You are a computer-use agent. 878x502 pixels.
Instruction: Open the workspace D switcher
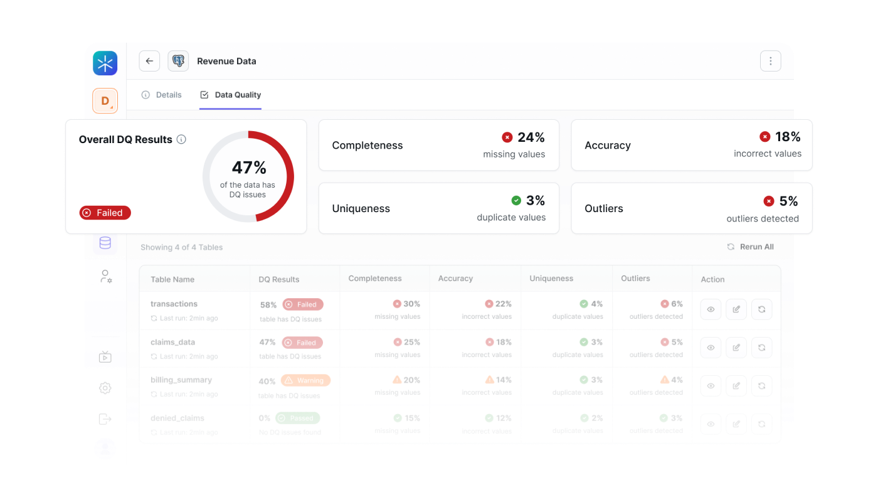(x=105, y=100)
